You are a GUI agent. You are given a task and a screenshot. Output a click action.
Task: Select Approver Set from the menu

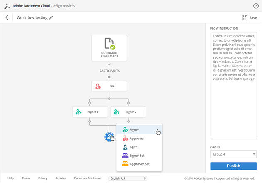(139, 164)
